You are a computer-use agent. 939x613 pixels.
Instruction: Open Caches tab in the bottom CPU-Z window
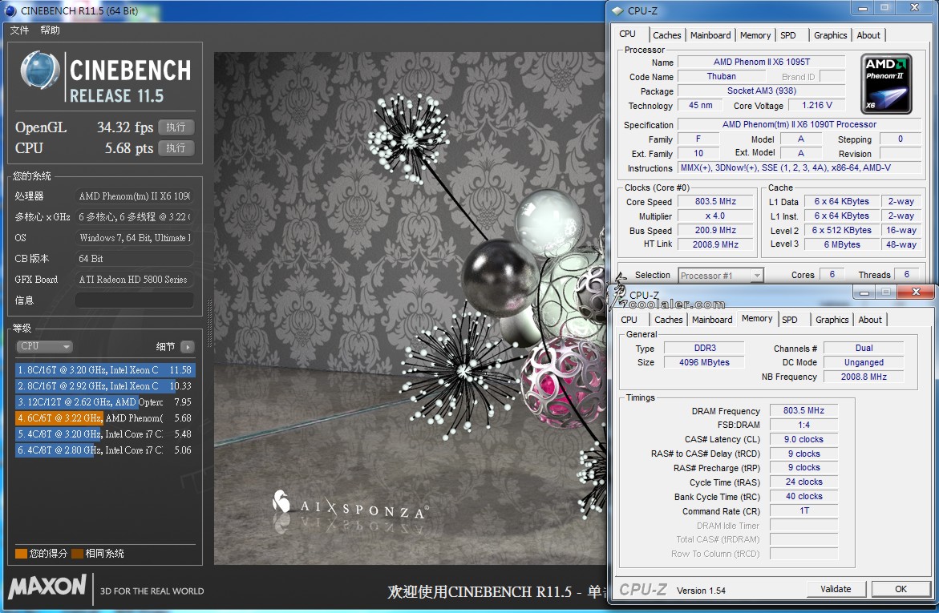tap(668, 320)
